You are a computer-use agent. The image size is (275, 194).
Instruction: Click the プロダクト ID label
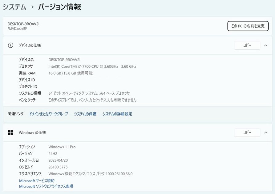tap(28, 86)
